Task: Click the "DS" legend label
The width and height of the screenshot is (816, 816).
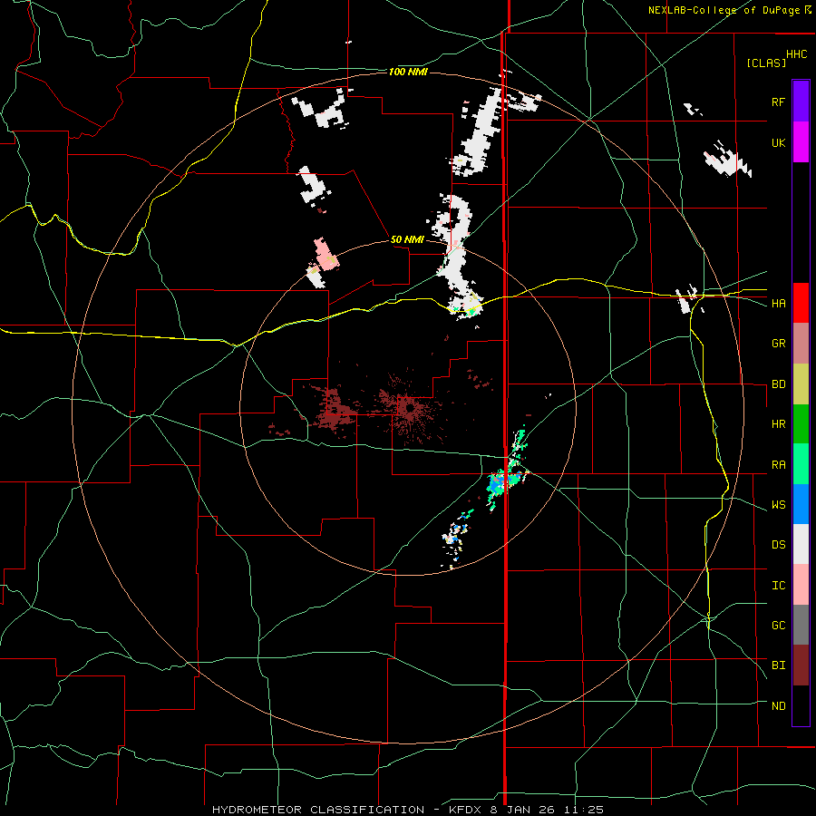Action: click(x=778, y=545)
